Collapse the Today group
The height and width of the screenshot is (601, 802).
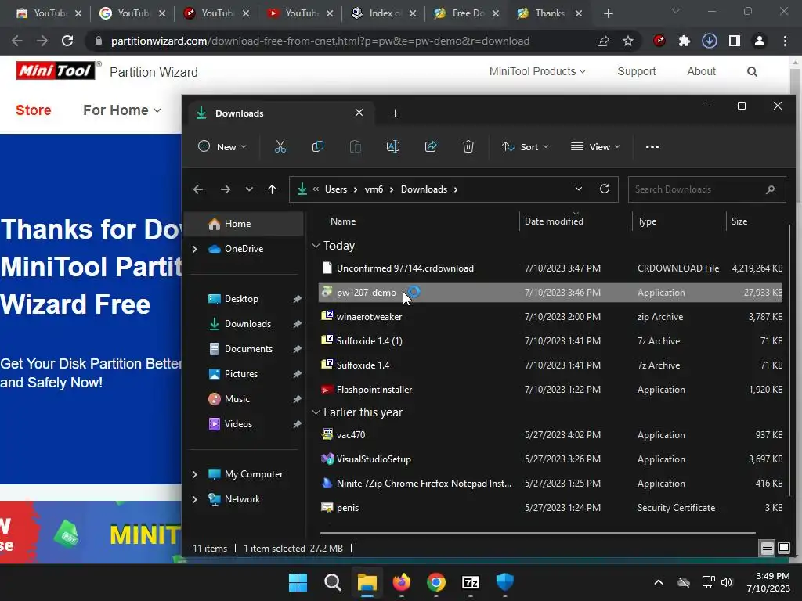click(316, 246)
